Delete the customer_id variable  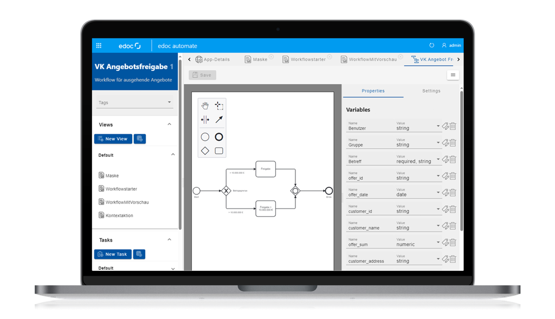[453, 210]
